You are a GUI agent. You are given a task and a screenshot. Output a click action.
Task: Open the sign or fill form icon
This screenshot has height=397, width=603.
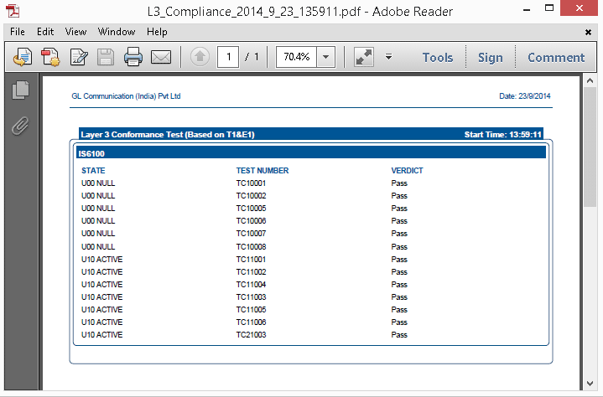[x=79, y=57]
